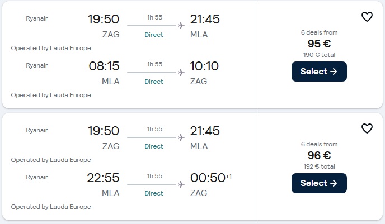Click the Direct label on the 08:15 flight
The width and height of the screenshot is (385, 224).
(154, 82)
